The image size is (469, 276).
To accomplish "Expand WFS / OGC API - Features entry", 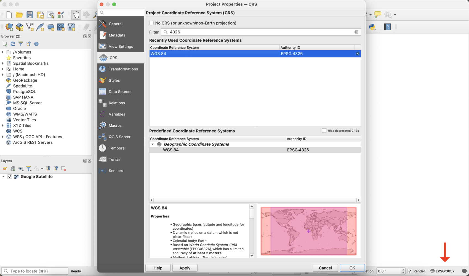I will (x=3, y=137).
